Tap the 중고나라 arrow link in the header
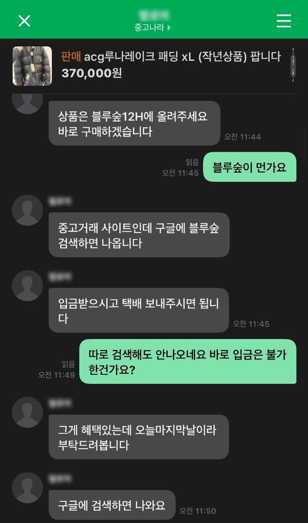Viewport: 308px width, 523px height. tap(153, 28)
